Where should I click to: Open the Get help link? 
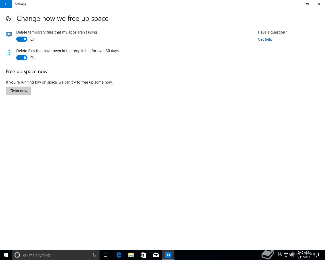pos(265,39)
